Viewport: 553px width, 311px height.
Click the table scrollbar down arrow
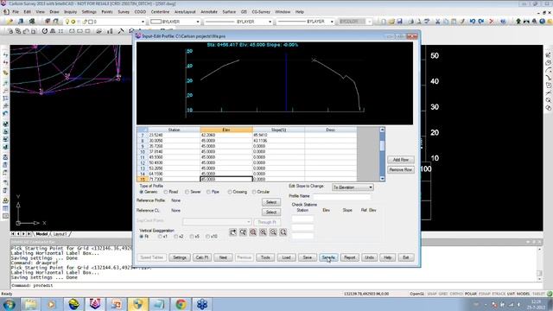click(382, 179)
